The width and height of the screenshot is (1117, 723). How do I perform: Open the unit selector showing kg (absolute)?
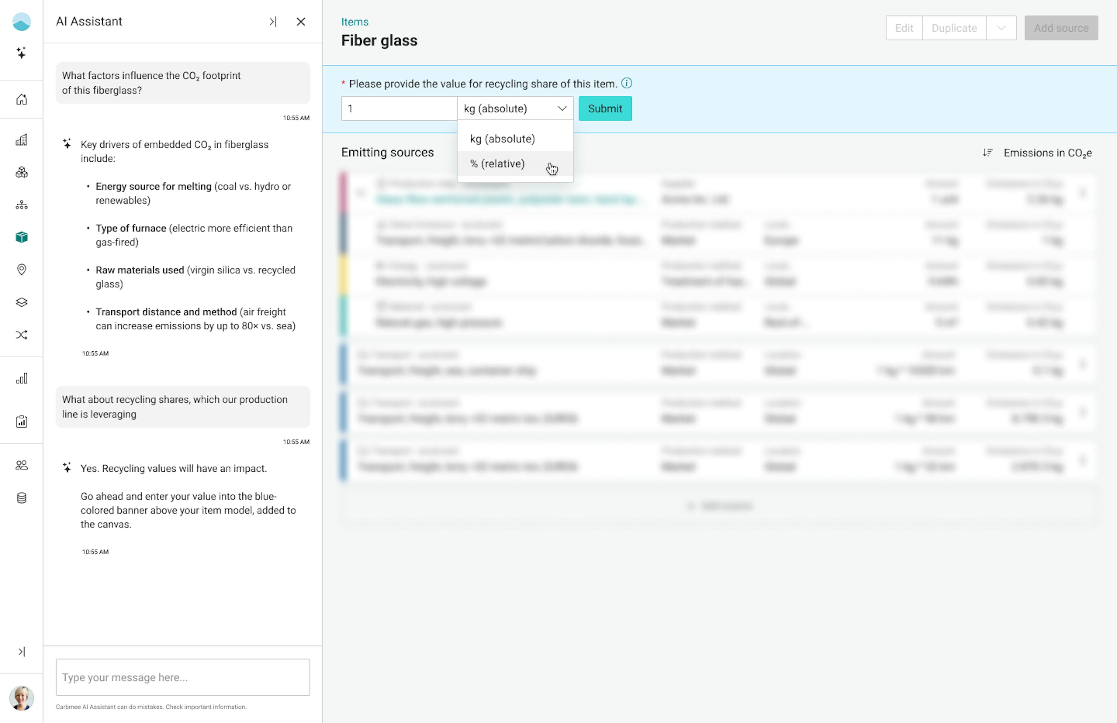coord(515,109)
